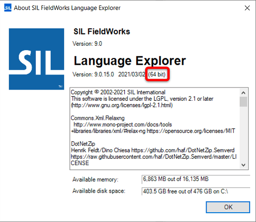This screenshot has width=256, height=222.
Task: Click the license box scrollbar thumb
Action: pos(243,102)
